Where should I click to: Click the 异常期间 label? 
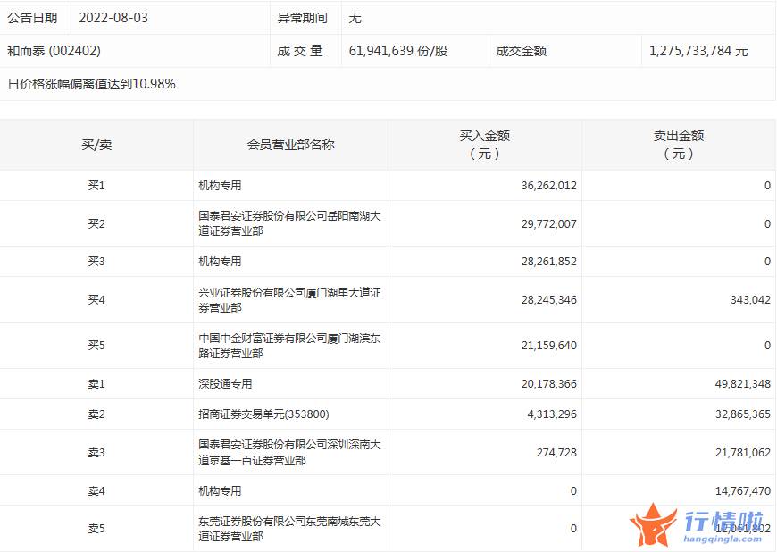(302, 18)
